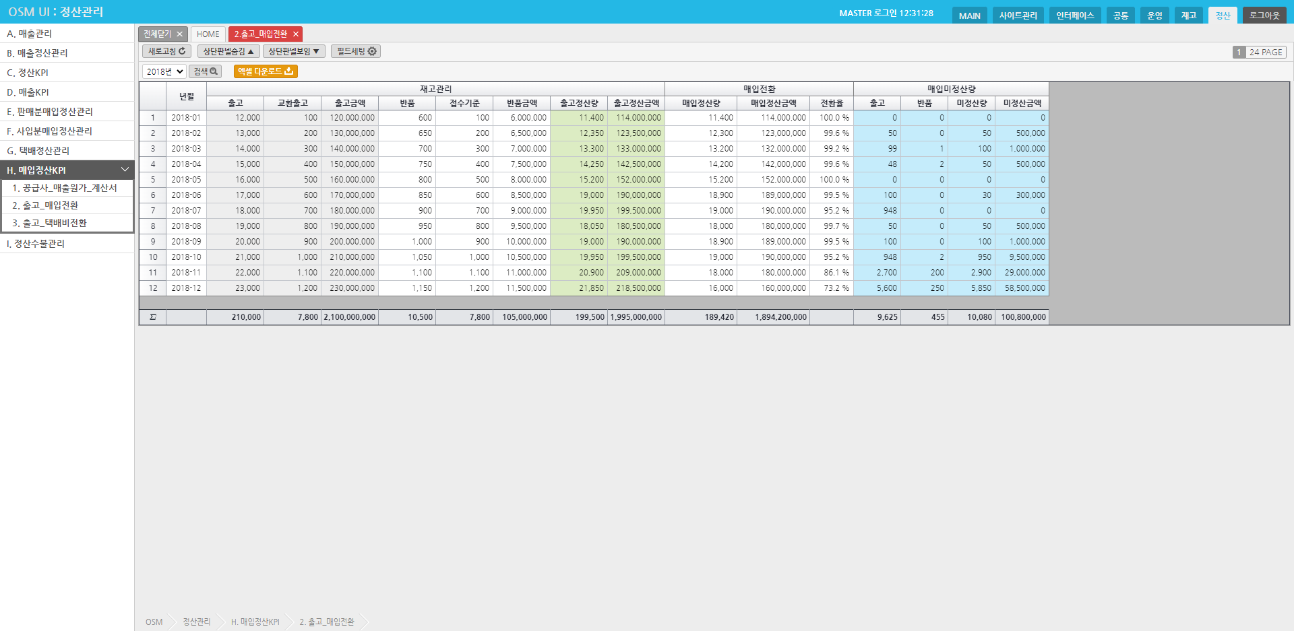Click the 매입전환 group header
Viewport: 1294px width, 631px height.
[x=760, y=90]
